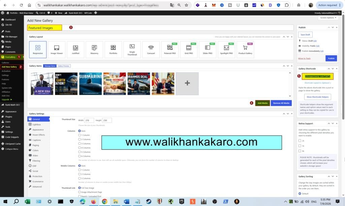Choose the Image Viewer layout
The width and height of the screenshot is (345, 206).
click(x=57, y=50)
